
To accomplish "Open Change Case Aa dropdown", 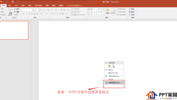I will [x=42, y=14].
